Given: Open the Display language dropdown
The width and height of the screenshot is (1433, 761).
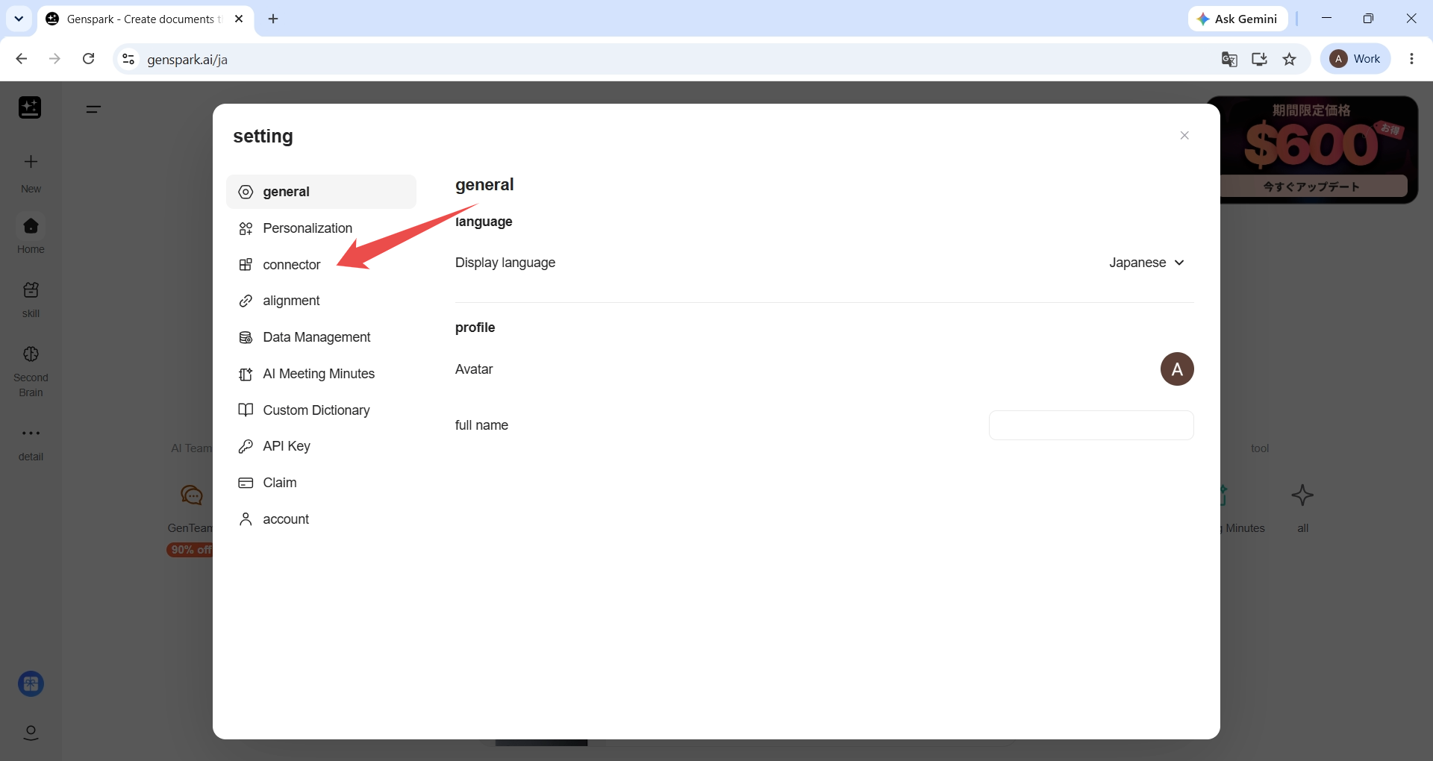Looking at the screenshot, I should click(1146, 263).
